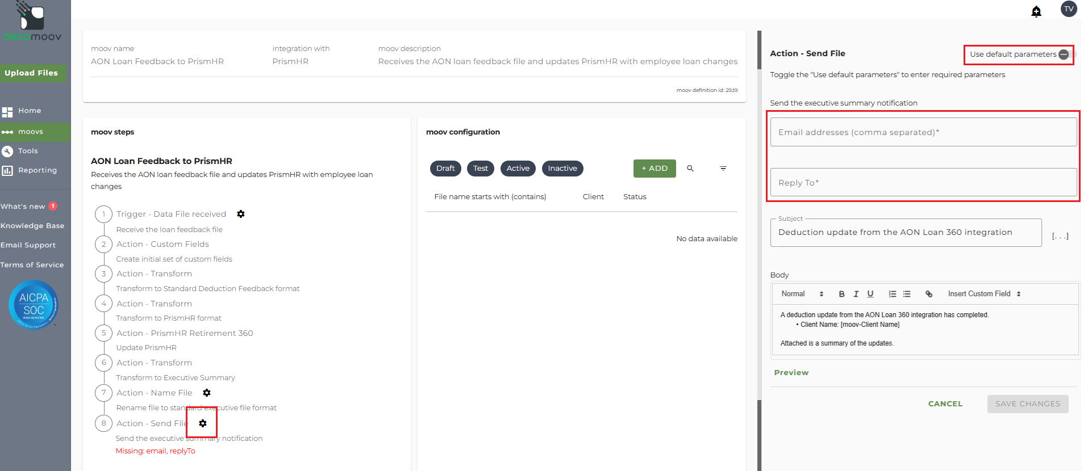Open settings gear for Action - Name File

(207, 393)
